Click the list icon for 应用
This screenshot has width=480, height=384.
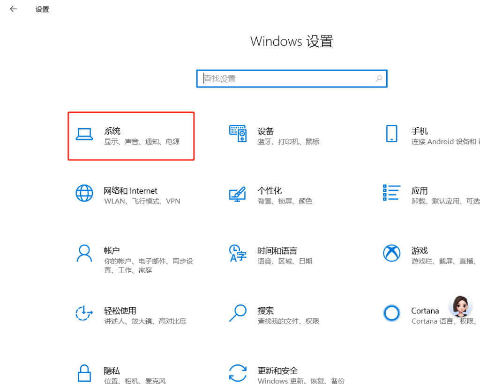tap(391, 192)
